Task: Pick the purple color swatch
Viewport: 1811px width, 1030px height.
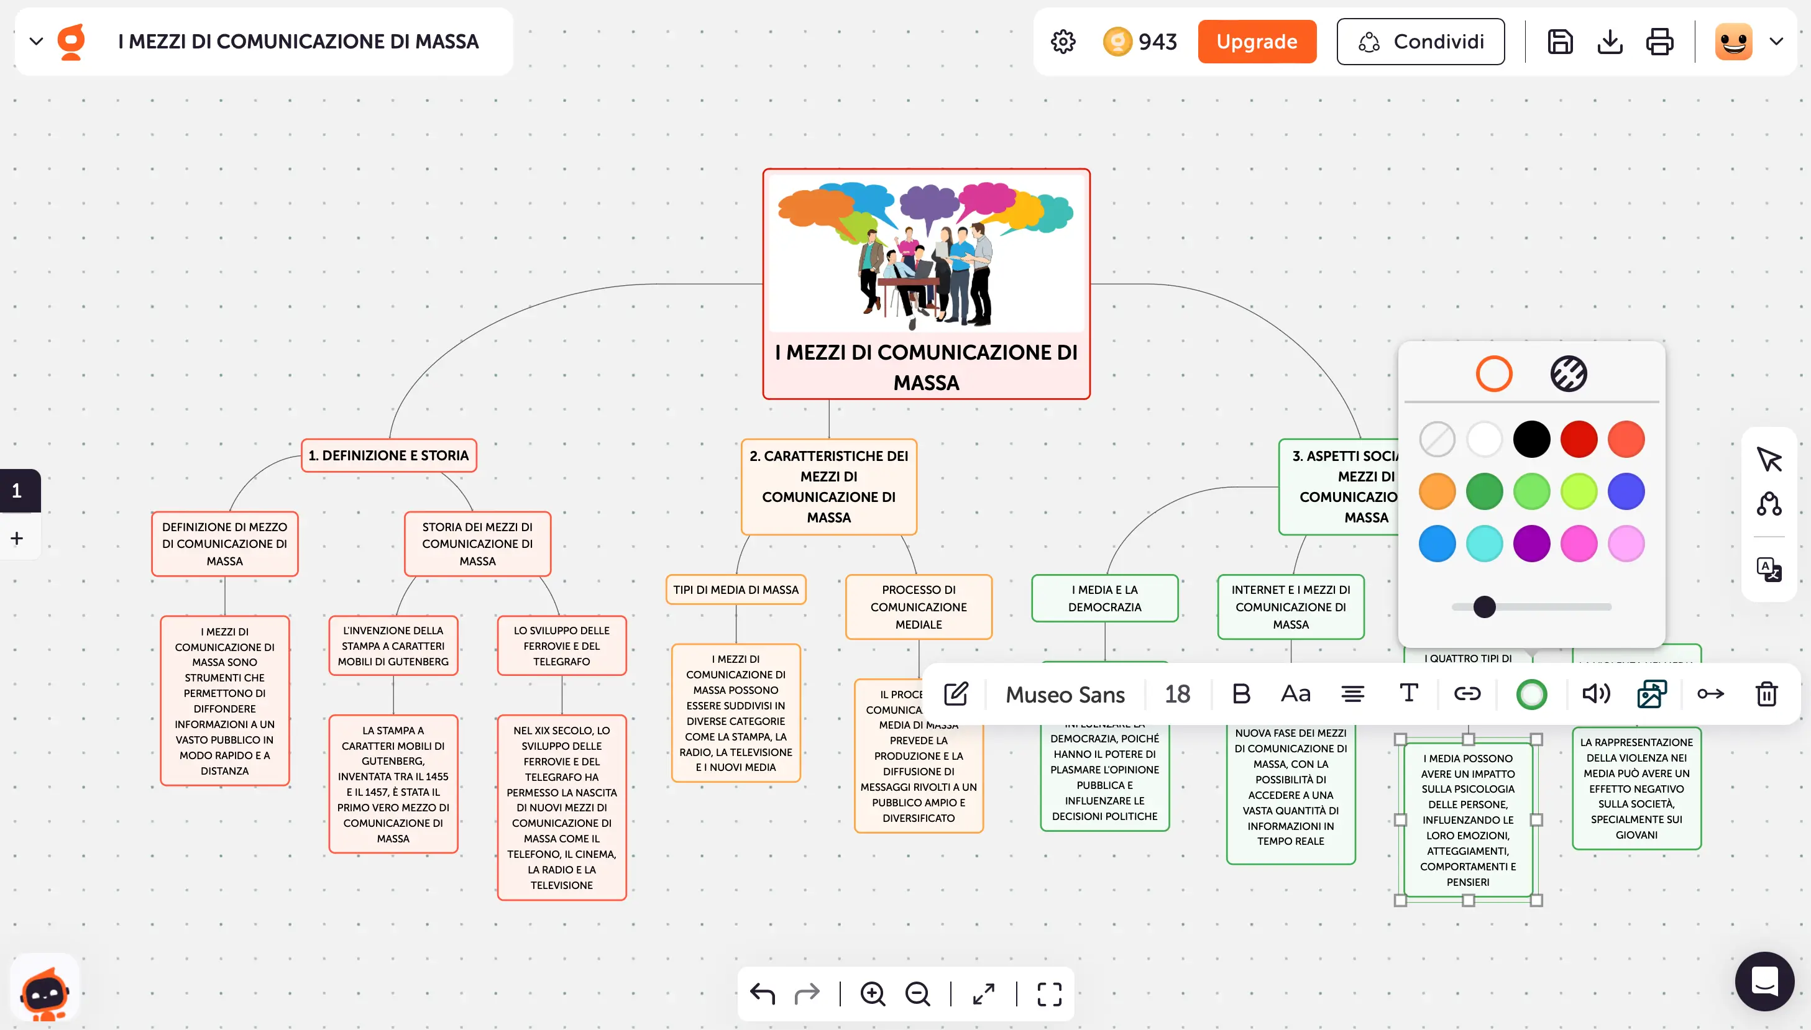Action: pyautogui.click(x=1531, y=544)
